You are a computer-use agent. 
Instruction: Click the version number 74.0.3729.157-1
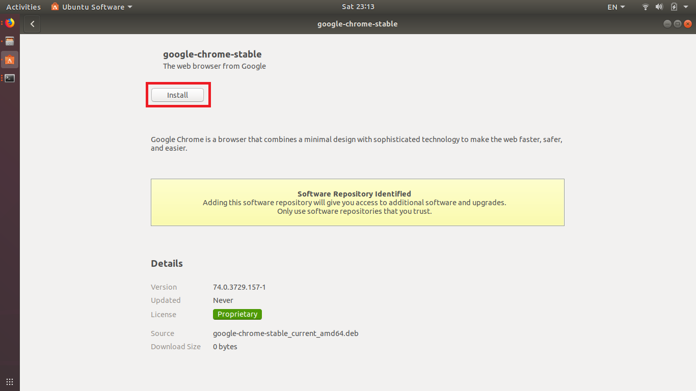(239, 287)
